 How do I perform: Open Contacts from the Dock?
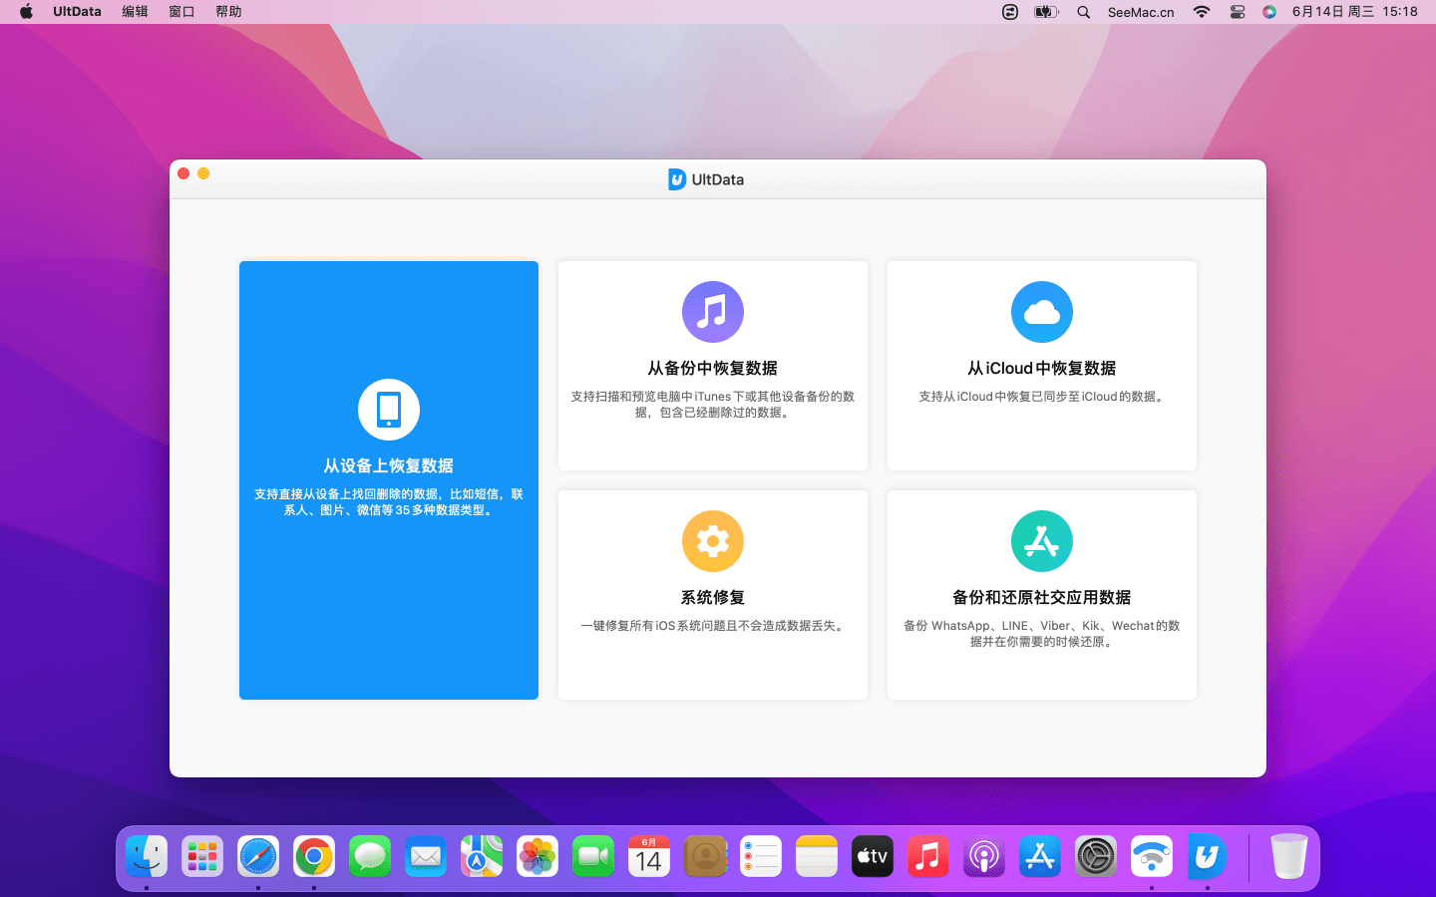click(705, 856)
